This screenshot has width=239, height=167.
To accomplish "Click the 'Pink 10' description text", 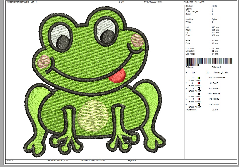I will coord(216,99).
